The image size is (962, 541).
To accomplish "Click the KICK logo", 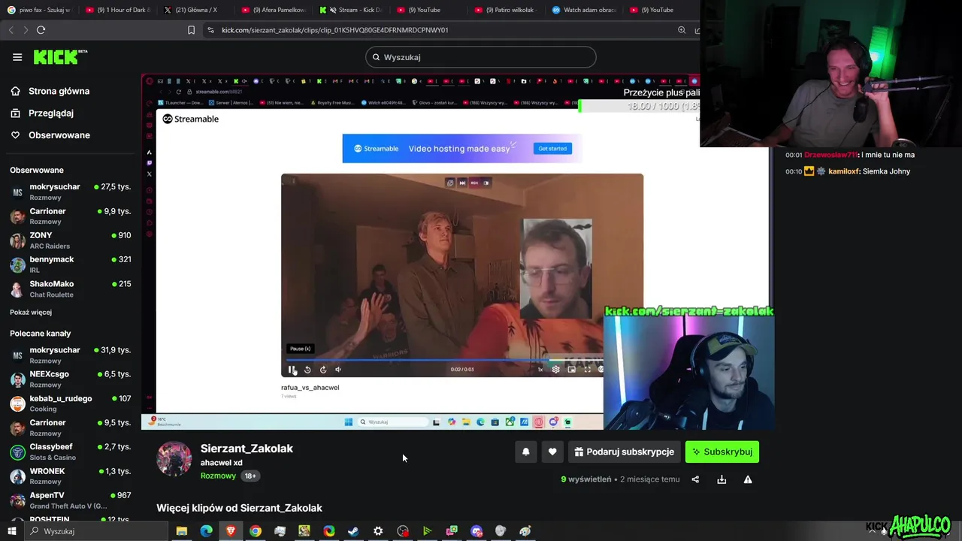I will pyautogui.click(x=60, y=57).
